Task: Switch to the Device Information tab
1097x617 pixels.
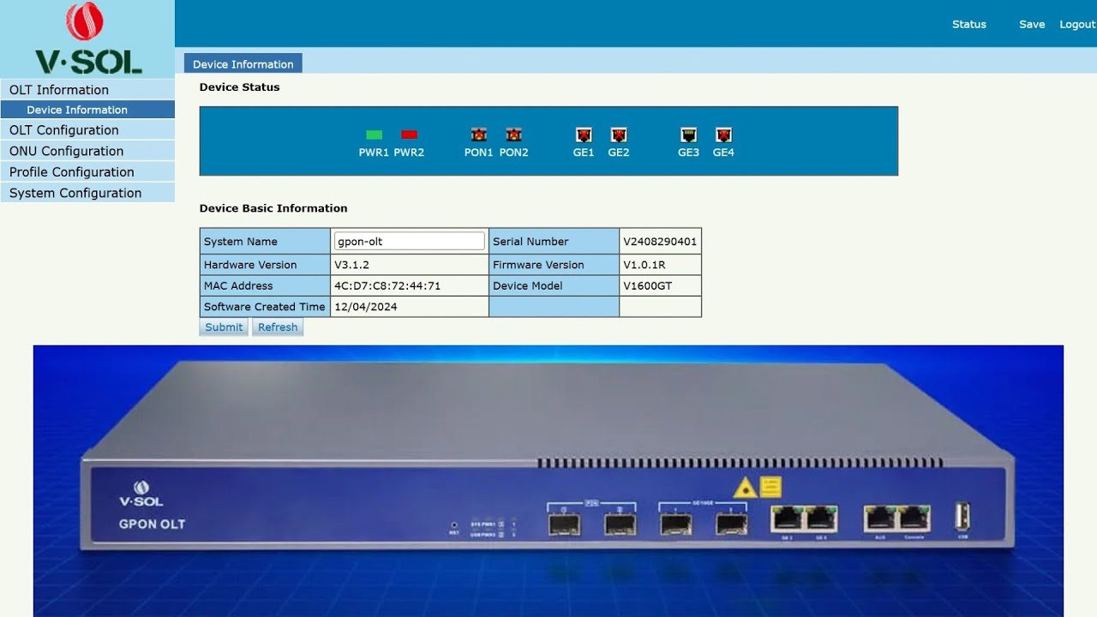Action: [x=243, y=63]
